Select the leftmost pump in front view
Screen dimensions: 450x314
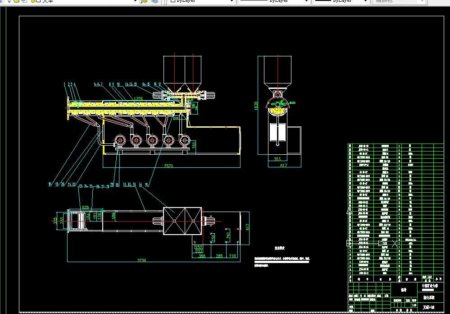[120, 141]
